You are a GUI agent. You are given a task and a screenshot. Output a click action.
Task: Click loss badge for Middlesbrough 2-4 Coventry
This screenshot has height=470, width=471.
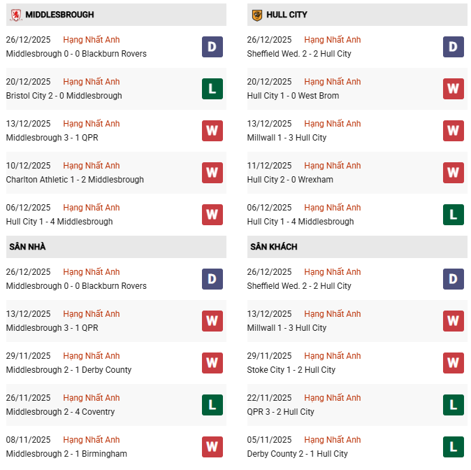pos(212,405)
